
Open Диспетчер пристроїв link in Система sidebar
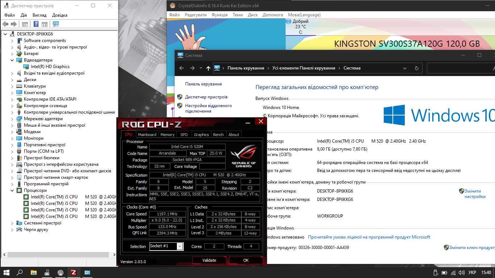[206, 97]
